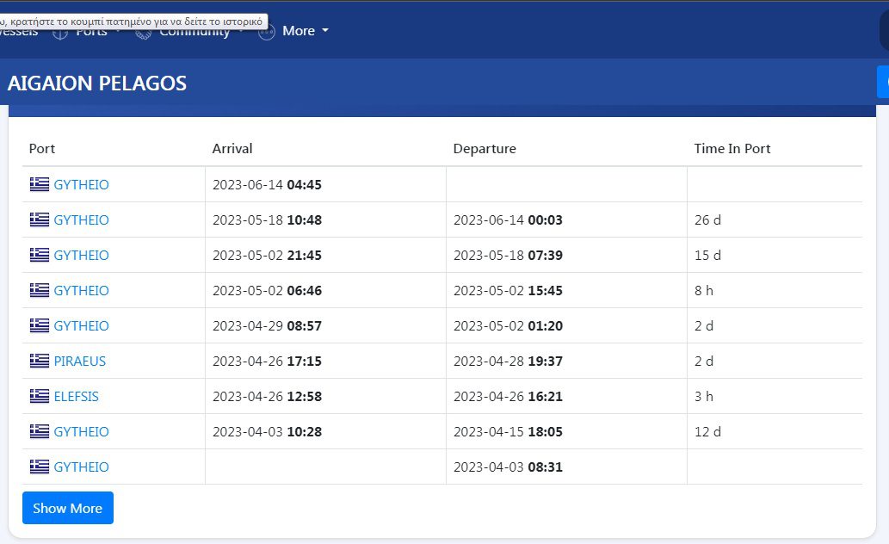Screen dimensions: 889x544
Task: Open the ELEFSIS port link
Action: tap(76, 396)
